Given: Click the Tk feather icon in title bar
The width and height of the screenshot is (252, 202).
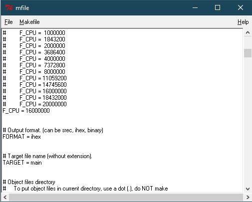Looking at the screenshot, I should pyautogui.click(x=9, y=8).
